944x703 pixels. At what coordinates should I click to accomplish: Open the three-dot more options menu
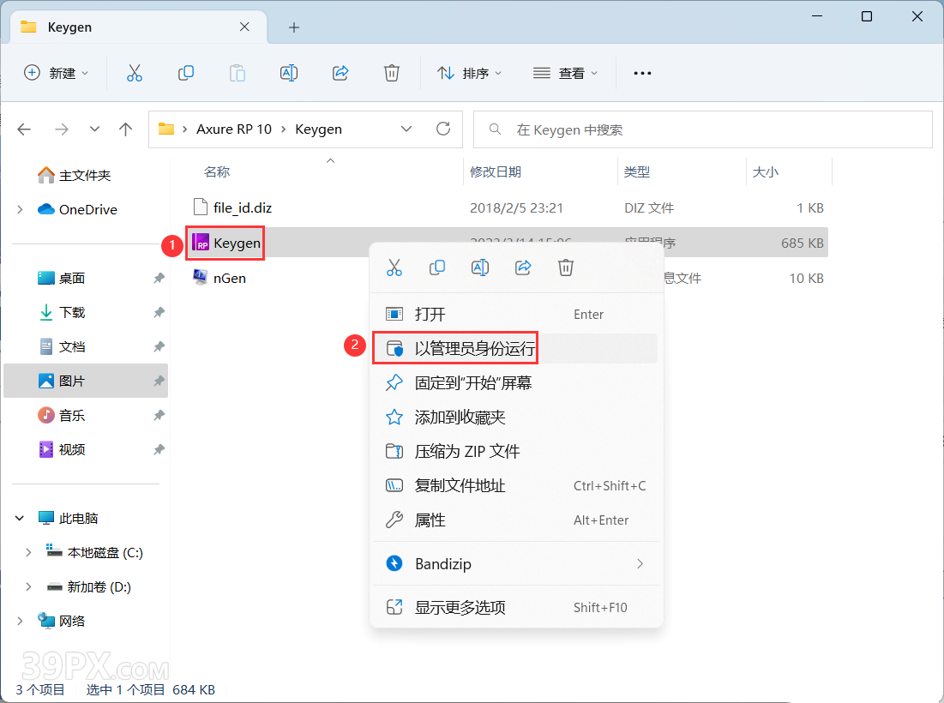click(642, 74)
